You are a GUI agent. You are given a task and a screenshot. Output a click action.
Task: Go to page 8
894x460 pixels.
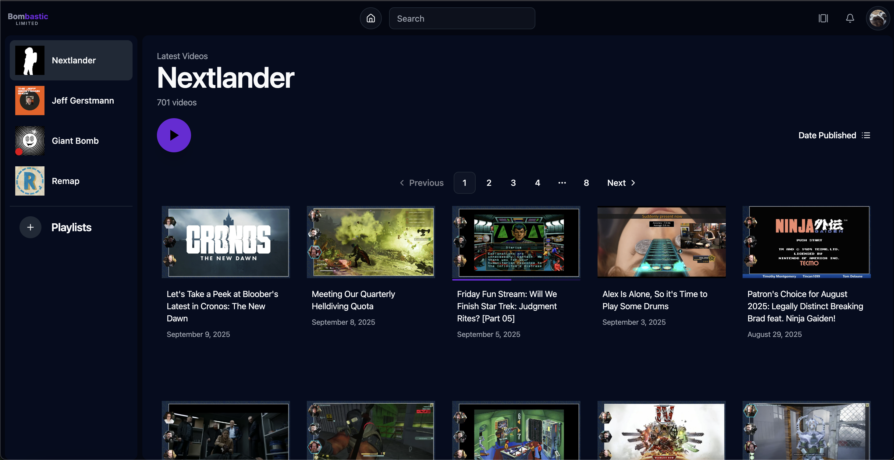point(586,183)
